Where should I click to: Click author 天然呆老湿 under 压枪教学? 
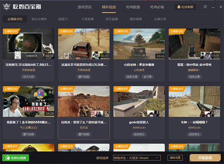click(x=28, y=70)
